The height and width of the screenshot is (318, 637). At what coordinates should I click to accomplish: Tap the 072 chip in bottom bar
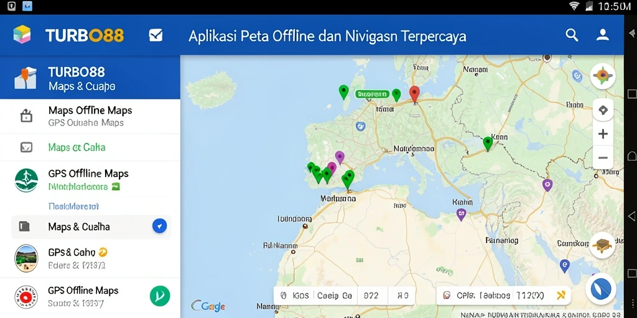click(370, 296)
